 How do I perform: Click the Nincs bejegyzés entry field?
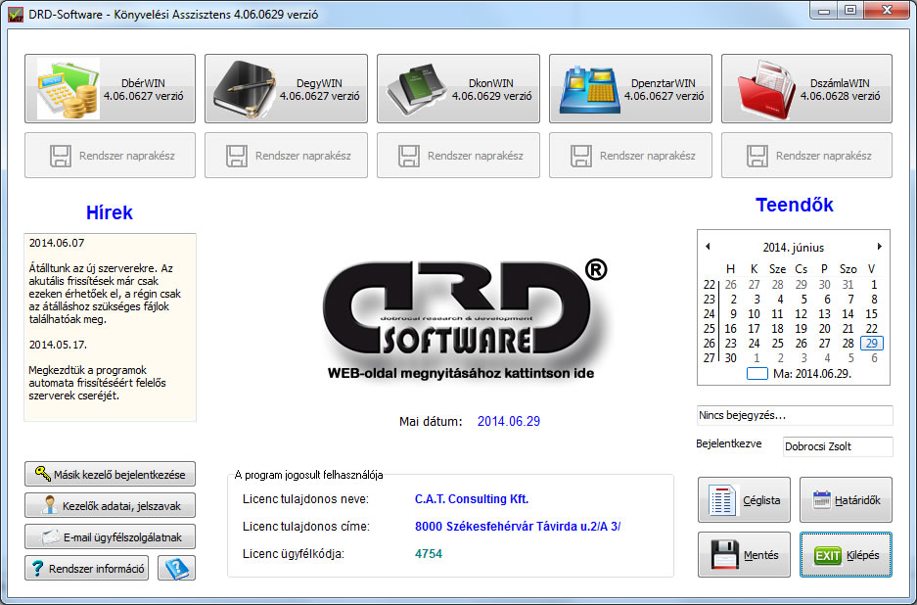click(x=795, y=415)
